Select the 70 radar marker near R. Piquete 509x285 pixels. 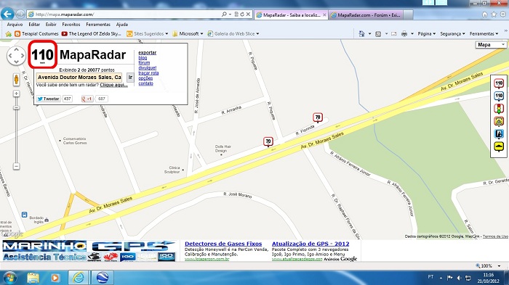pos(268,141)
